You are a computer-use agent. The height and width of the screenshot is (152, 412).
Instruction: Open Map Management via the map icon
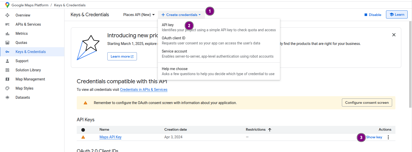click(x=7, y=79)
